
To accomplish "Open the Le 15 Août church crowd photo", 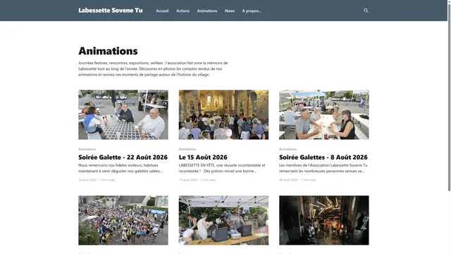I will [223, 114].
